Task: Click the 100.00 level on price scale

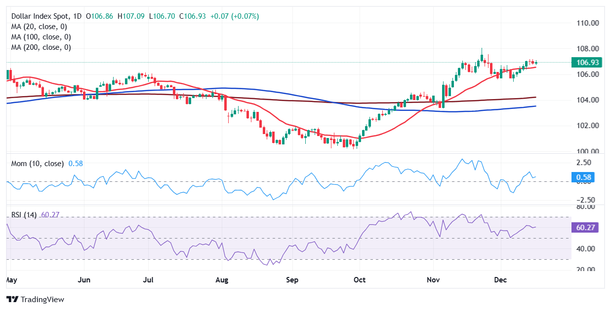Action: pyautogui.click(x=588, y=151)
